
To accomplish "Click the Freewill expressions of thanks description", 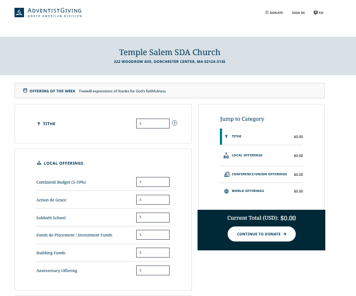I will [x=122, y=91].
